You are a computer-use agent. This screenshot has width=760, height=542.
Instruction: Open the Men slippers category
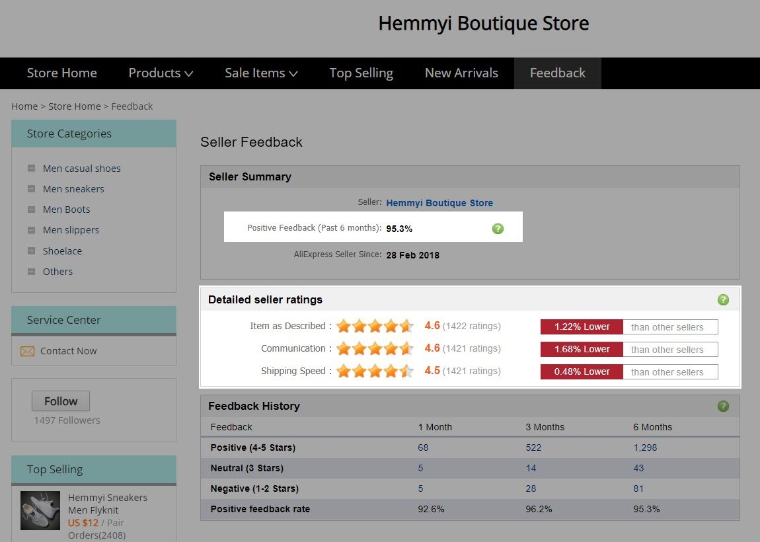click(71, 230)
